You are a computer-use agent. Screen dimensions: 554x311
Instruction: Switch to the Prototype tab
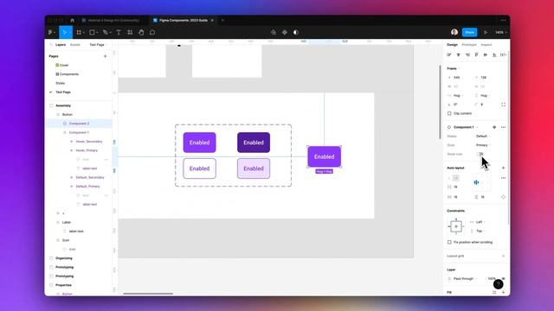(469, 45)
